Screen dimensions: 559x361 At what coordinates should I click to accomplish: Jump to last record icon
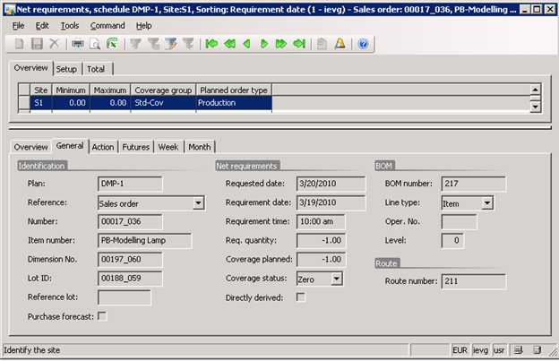coord(298,43)
